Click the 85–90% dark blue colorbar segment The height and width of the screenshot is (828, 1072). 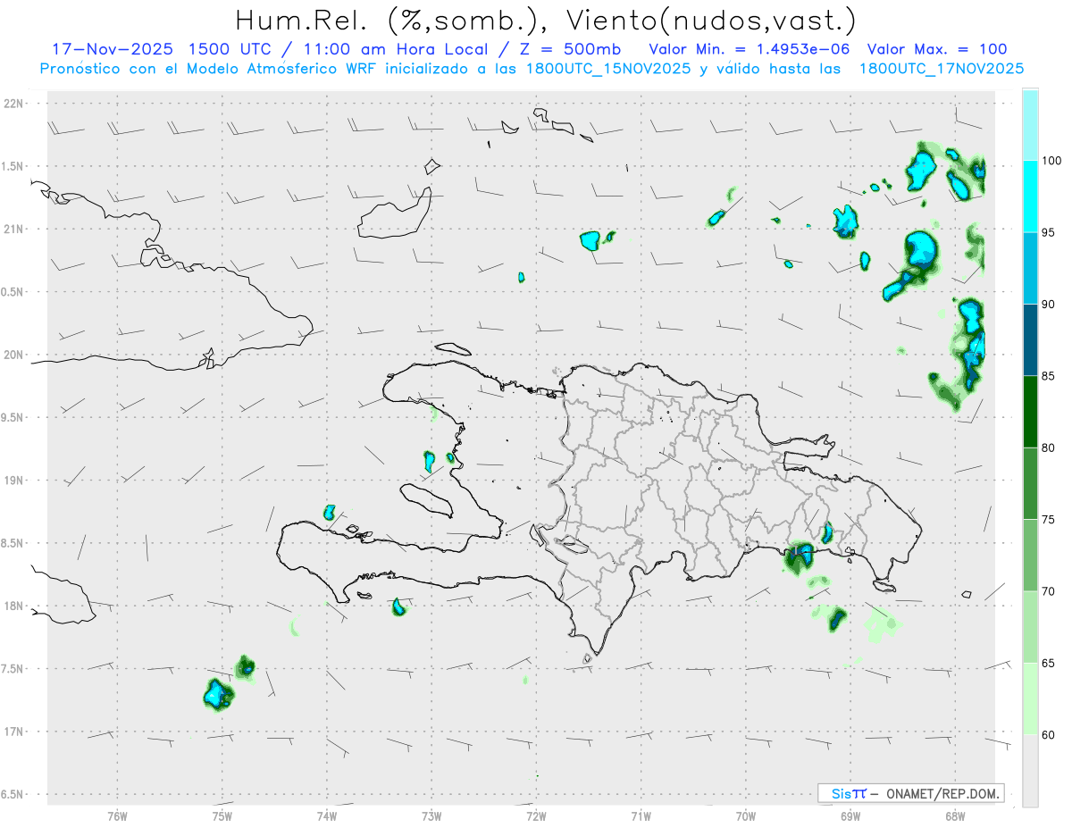coord(1030,340)
